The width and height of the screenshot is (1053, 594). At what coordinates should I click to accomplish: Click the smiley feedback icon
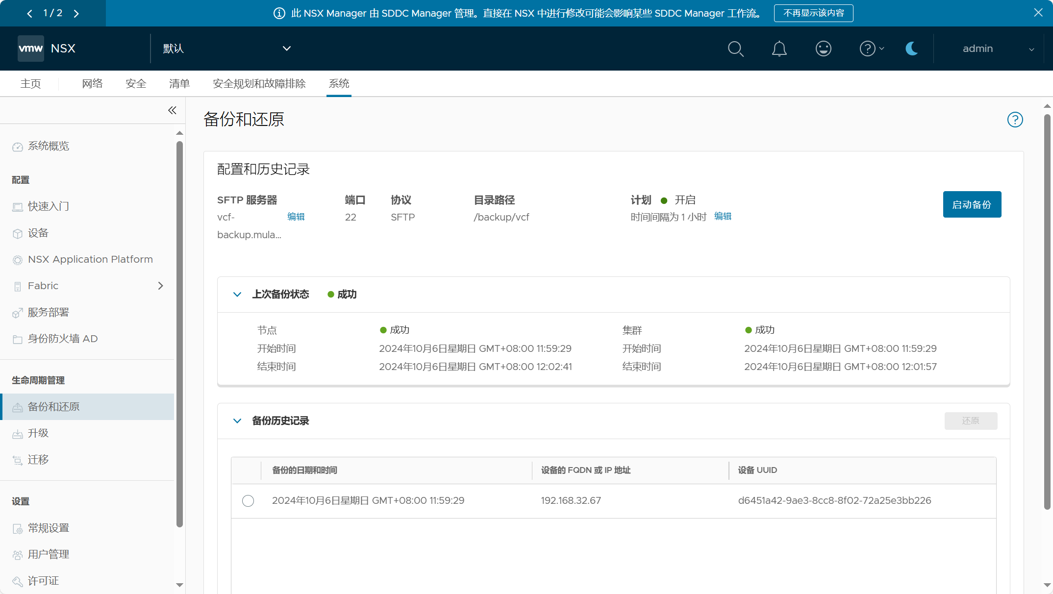823,49
